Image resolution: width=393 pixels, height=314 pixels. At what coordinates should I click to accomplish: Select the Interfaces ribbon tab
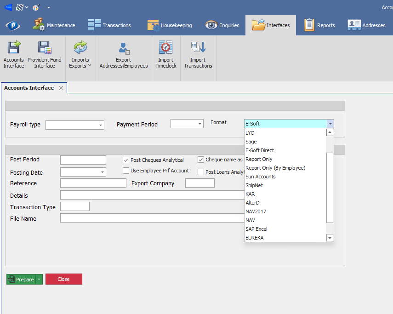pos(271,25)
